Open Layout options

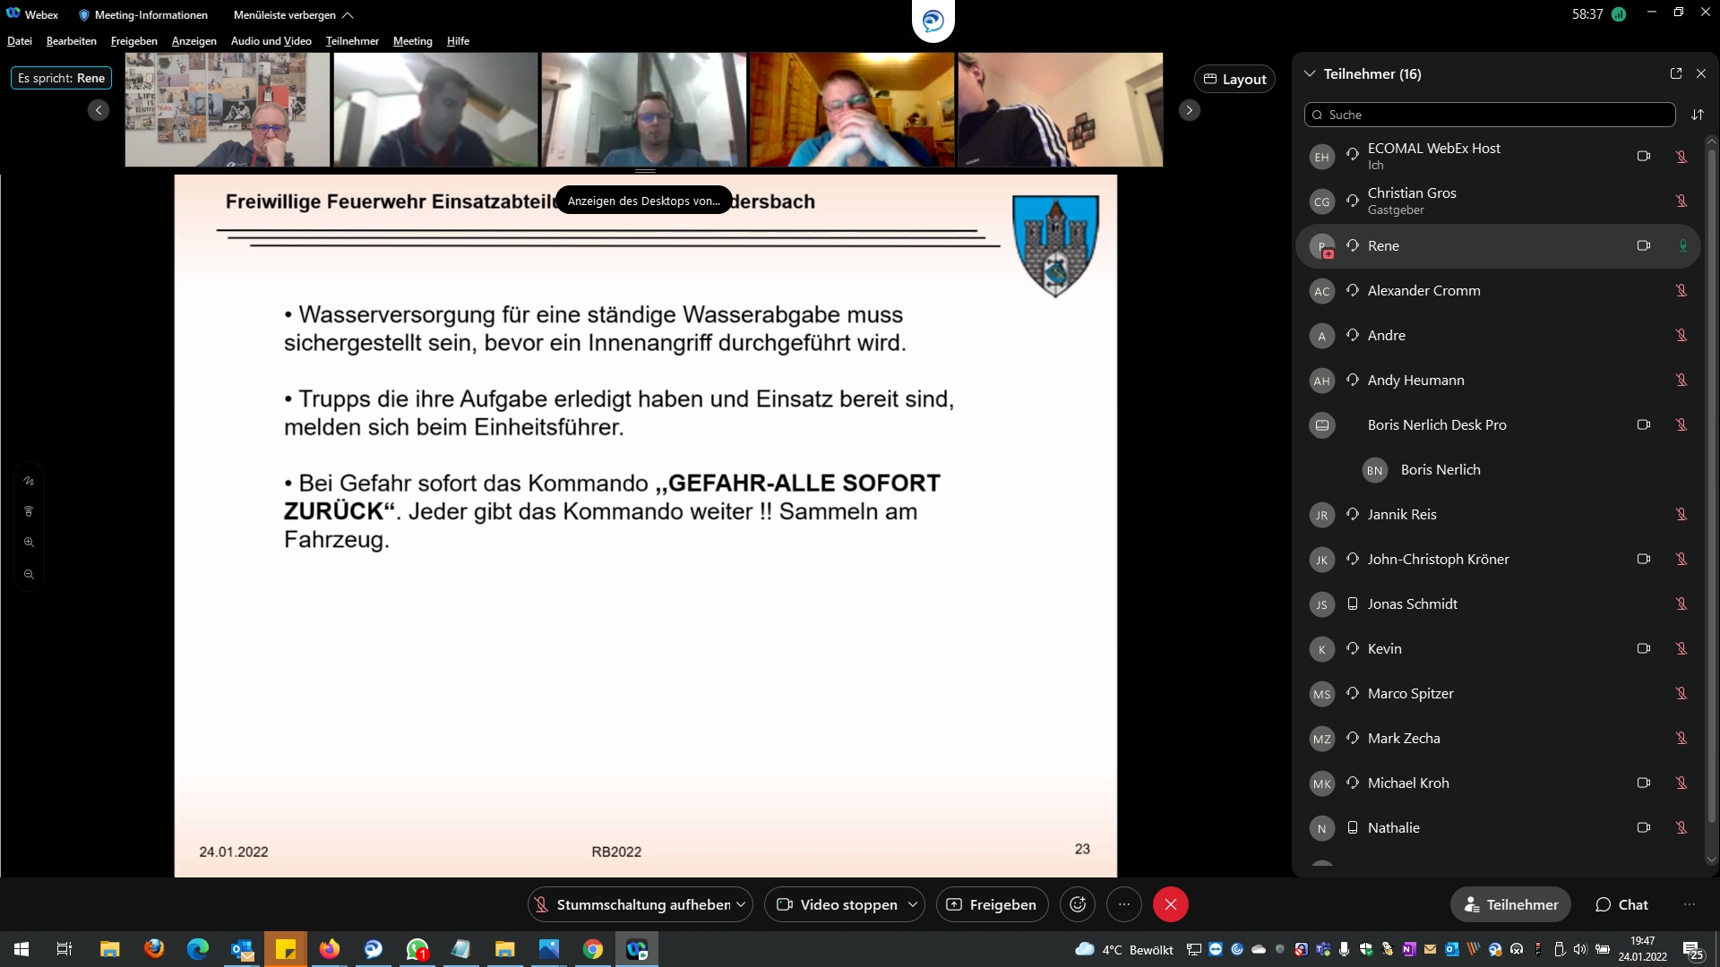click(x=1234, y=79)
